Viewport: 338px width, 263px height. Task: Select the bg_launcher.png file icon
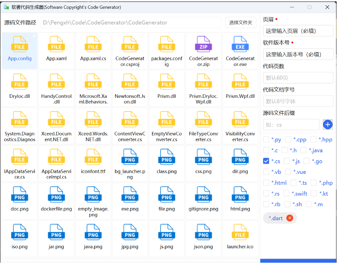tap(130, 157)
